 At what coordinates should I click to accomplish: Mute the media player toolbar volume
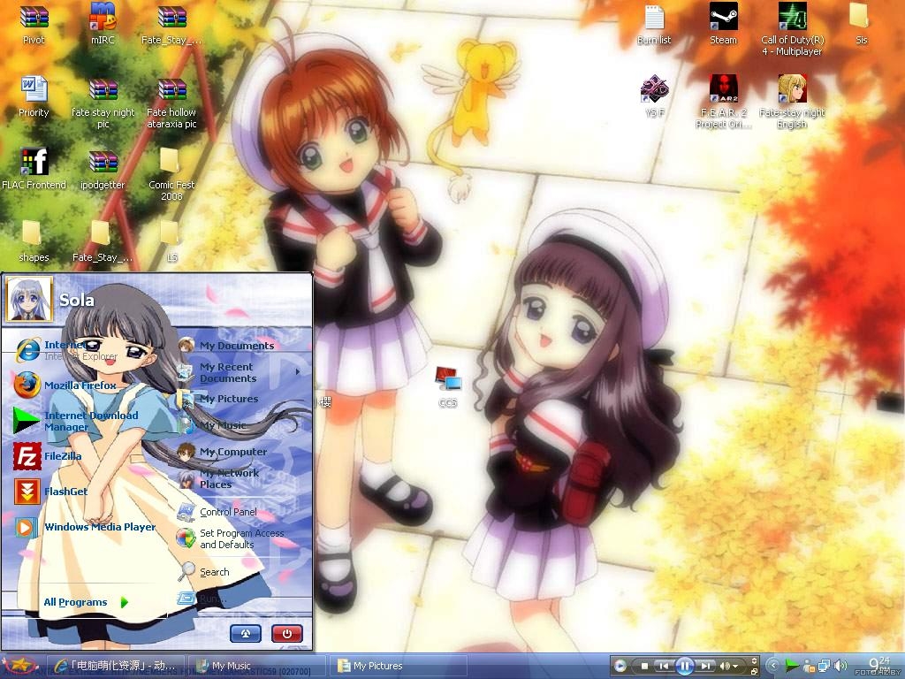(725, 666)
